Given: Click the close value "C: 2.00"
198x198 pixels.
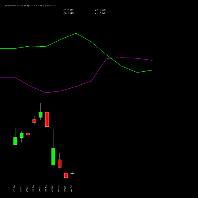Looking at the screenshot, I should click(x=69, y=10).
